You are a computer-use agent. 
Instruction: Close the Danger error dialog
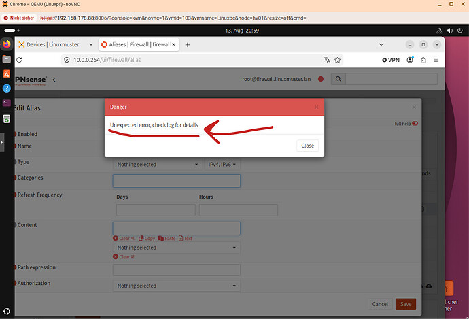pos(307,146)
